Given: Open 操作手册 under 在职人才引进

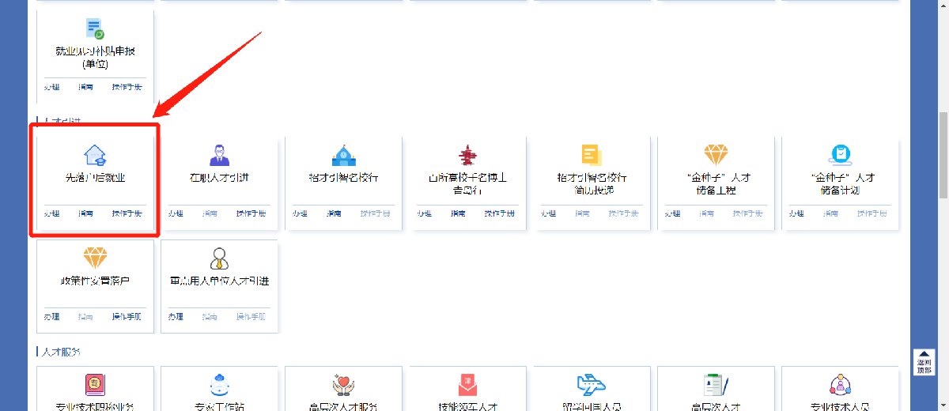Looking at the screenshot, I should [x=251, y=213].
